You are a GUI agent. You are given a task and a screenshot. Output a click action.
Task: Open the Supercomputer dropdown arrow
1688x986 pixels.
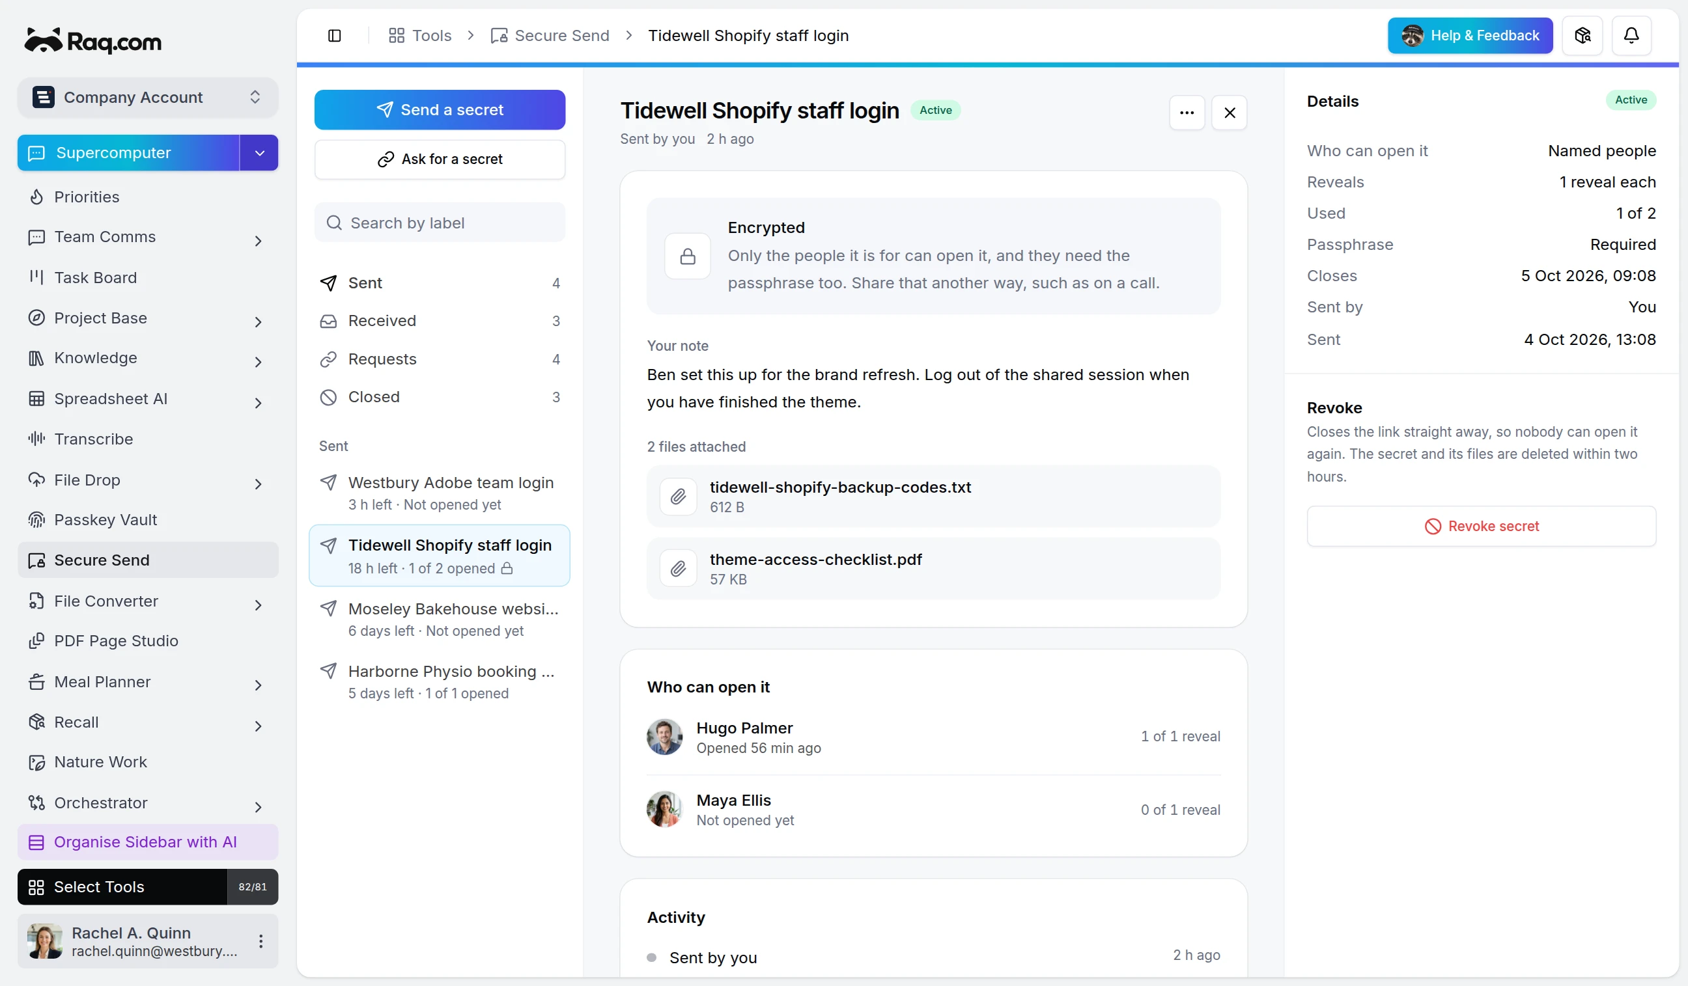coord(259,153)
